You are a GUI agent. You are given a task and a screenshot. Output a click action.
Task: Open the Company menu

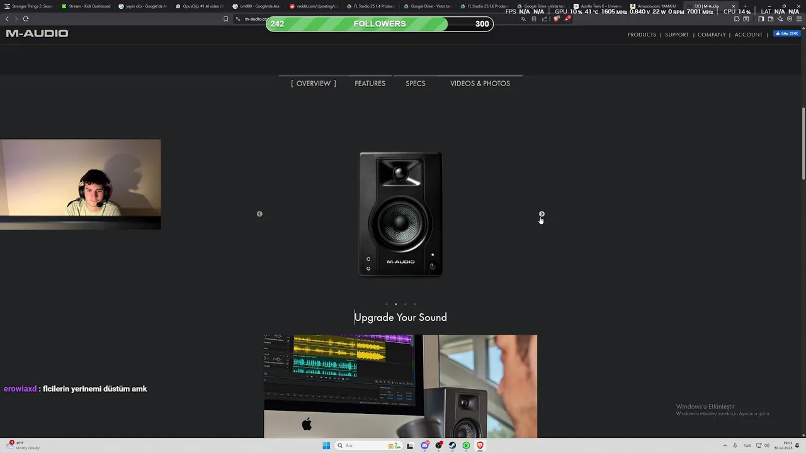(712, 35)
